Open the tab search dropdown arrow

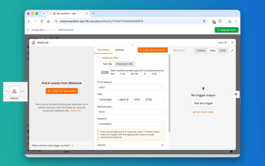[x=44, y=13]
